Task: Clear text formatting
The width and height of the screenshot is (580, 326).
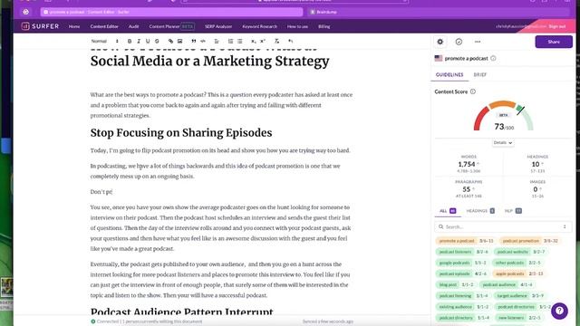Action: tap(276, 41)
